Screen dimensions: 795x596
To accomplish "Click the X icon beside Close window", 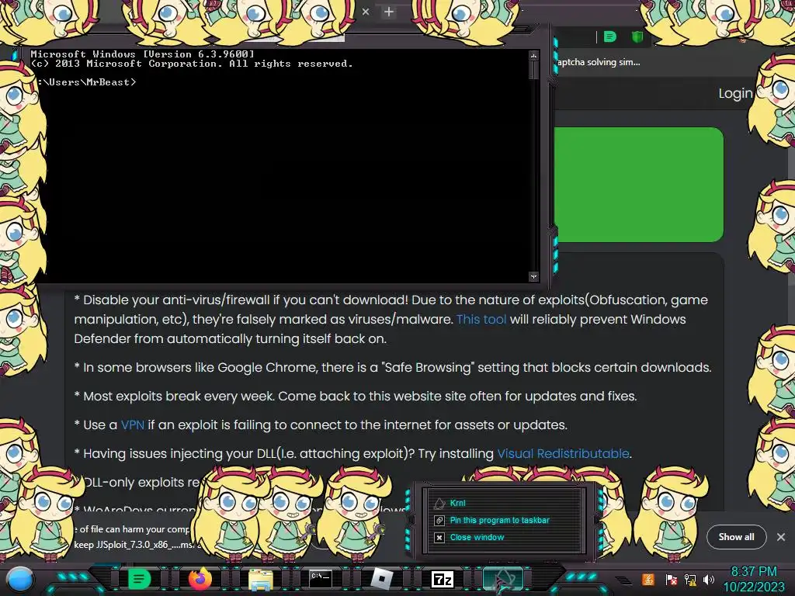I will tap(439, 538).
